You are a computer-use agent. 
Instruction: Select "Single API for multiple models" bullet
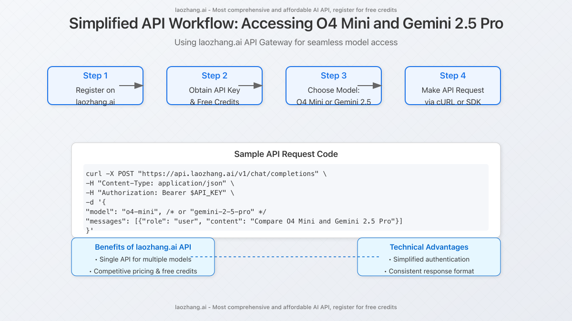(143, 259)
